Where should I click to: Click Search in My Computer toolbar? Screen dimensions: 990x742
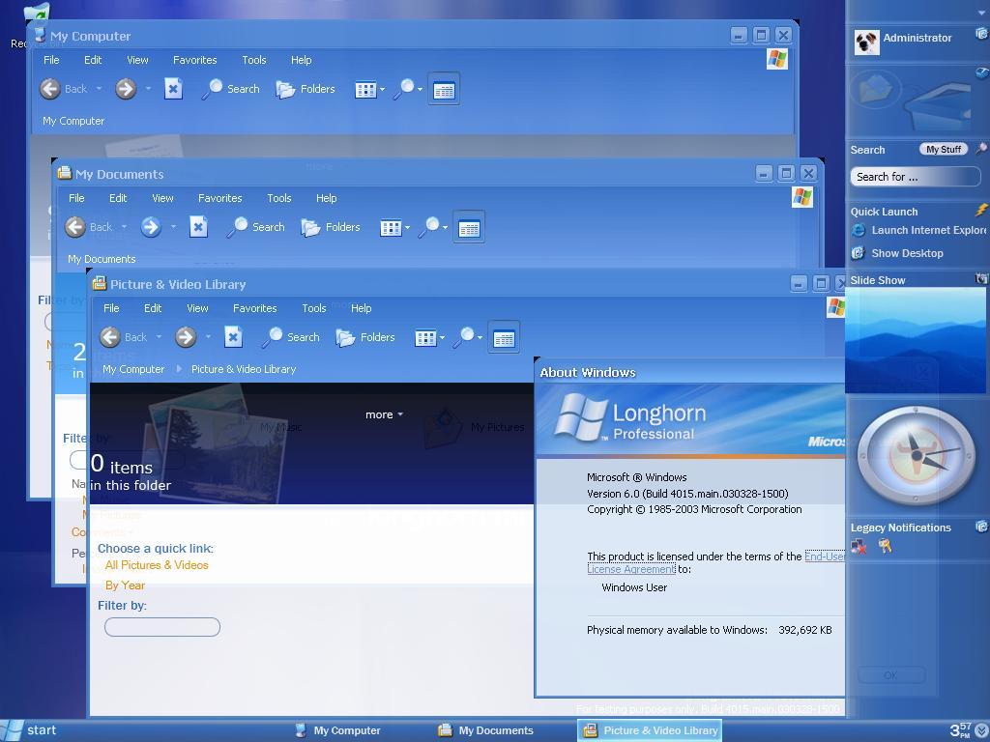[231, 89]
